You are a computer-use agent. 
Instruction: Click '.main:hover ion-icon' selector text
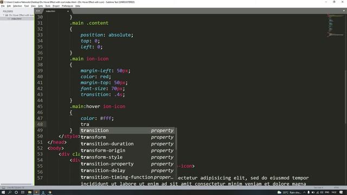click(x=98, y=106)
